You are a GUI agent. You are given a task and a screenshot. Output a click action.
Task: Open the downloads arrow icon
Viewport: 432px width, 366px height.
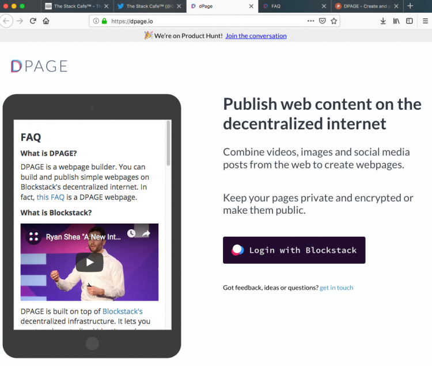383,21
